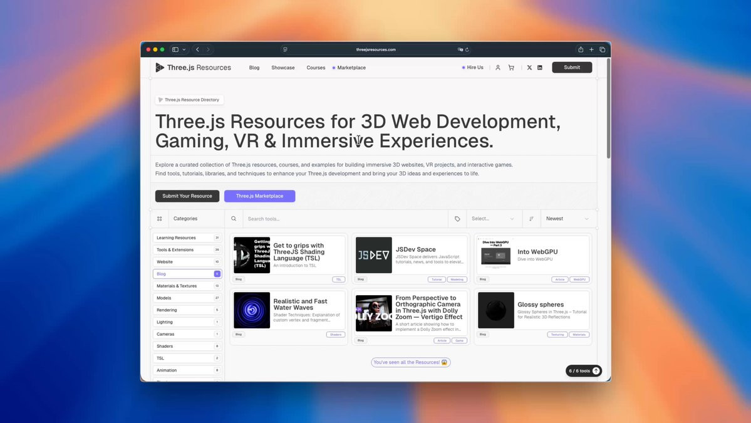751x423 pixels.
Task: Click the Safari share icon
Action: coord(581,50)
